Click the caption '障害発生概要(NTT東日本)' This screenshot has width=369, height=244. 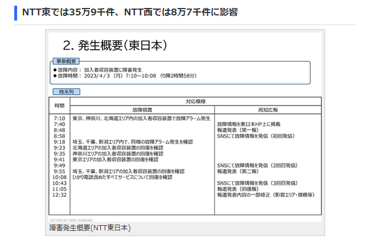[x=90, y=228]
